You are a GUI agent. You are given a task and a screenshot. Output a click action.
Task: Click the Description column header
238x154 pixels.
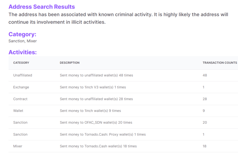click(x=70, y=63)
